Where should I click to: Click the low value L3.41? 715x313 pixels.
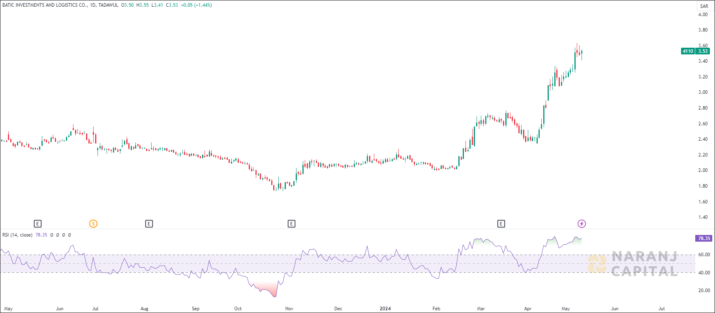157,5
